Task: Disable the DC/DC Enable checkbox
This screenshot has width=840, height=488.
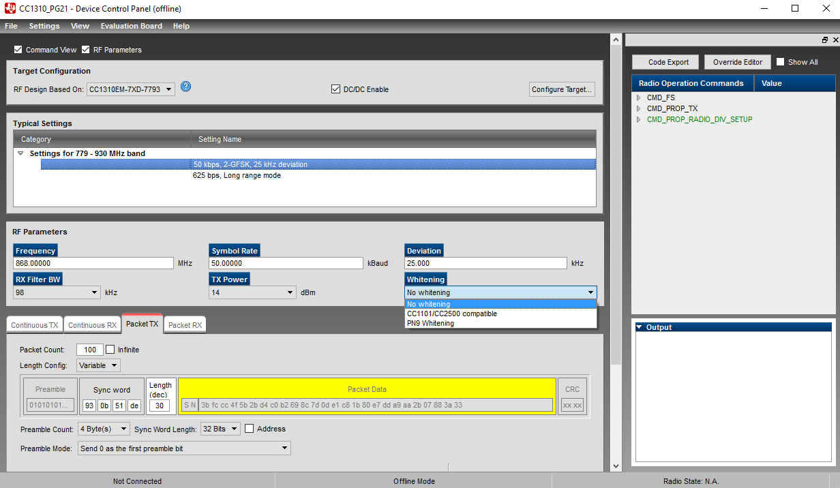Action: point(335,89)
